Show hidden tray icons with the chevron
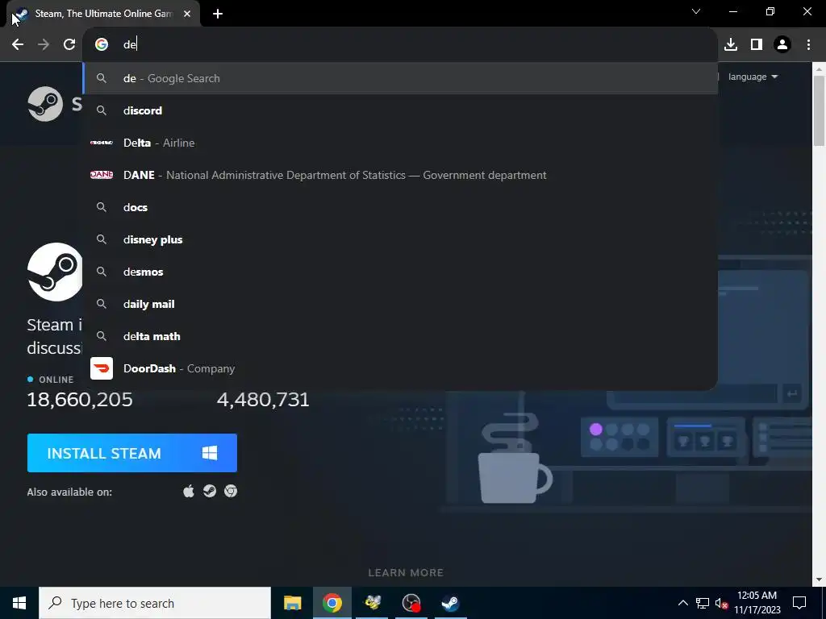826x619 pixels. pyautogui.click(x=682, y=603)
